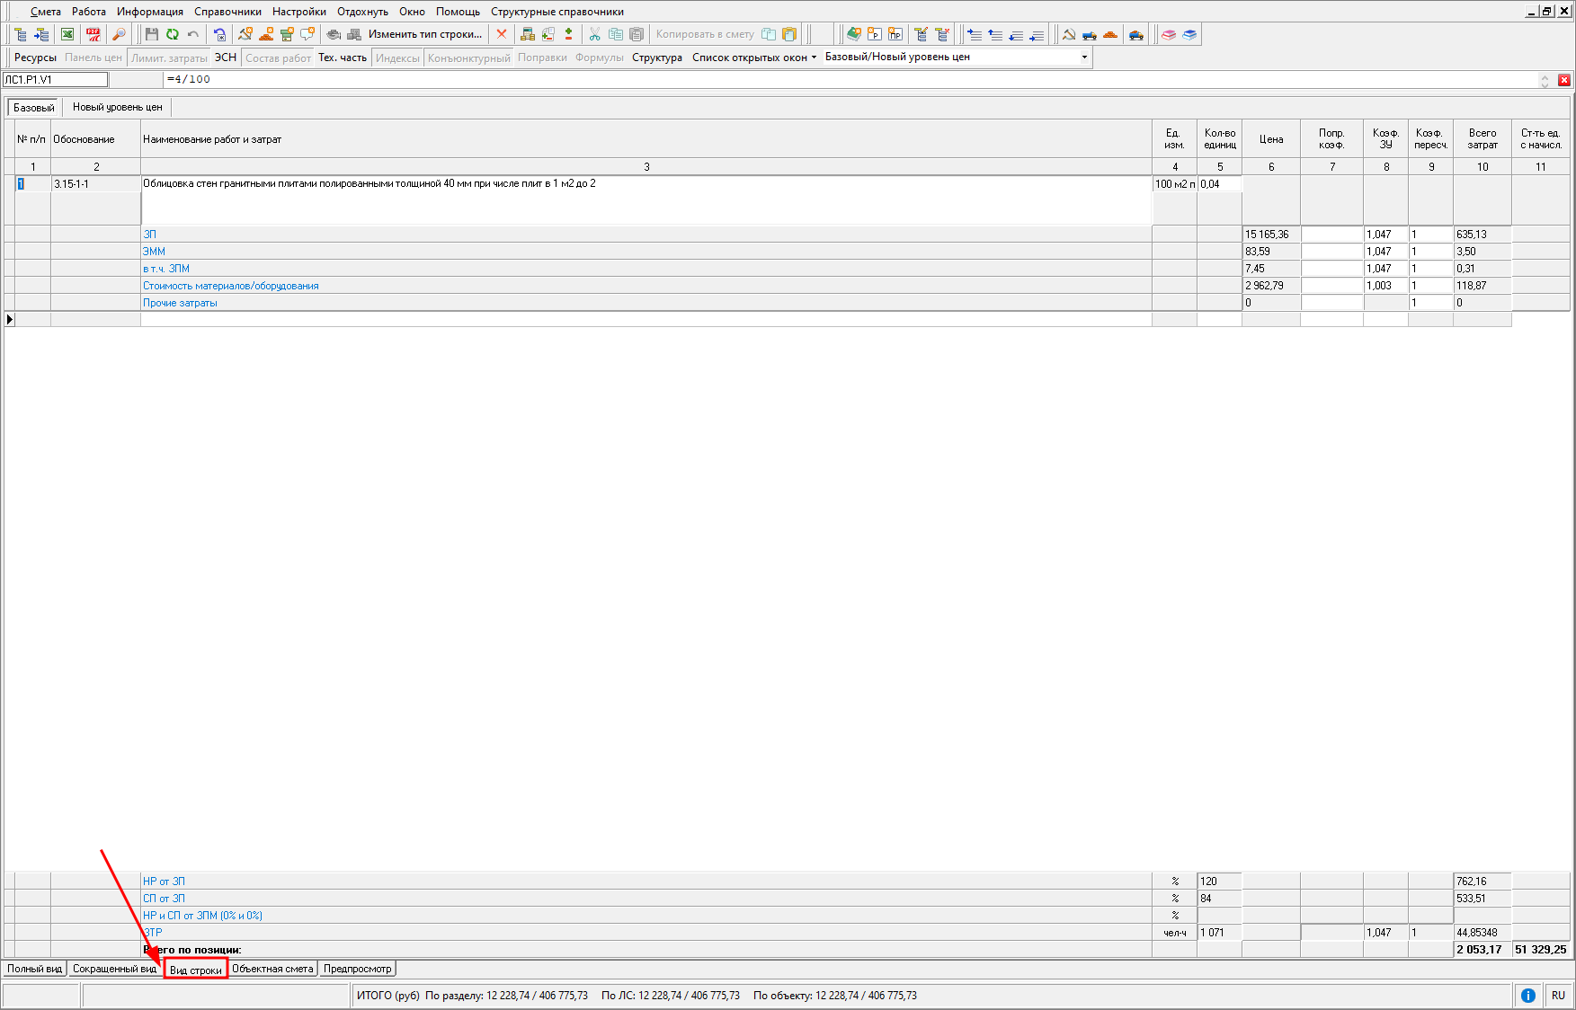
Task: Click the PDF export icon
Action: point(93,34)
